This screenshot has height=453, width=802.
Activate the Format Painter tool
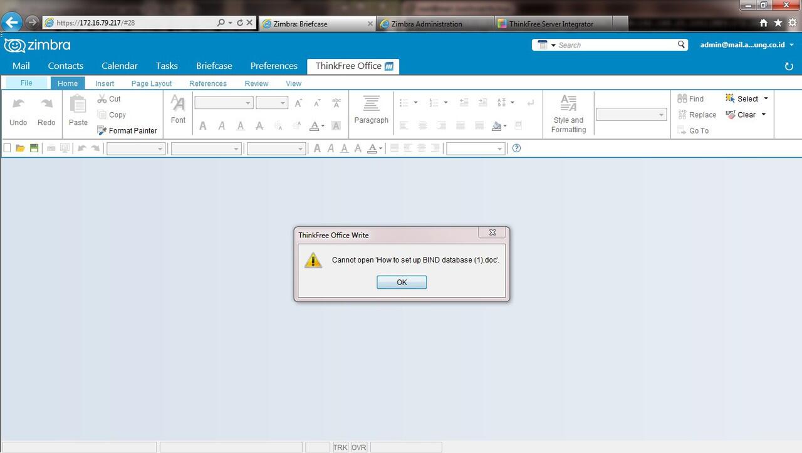point(128,130)
